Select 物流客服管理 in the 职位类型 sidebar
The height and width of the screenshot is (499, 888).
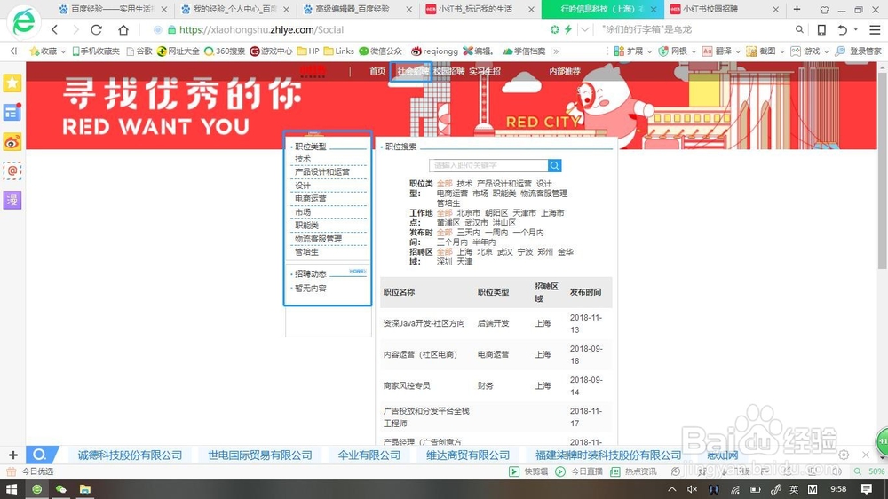point(318,239)
